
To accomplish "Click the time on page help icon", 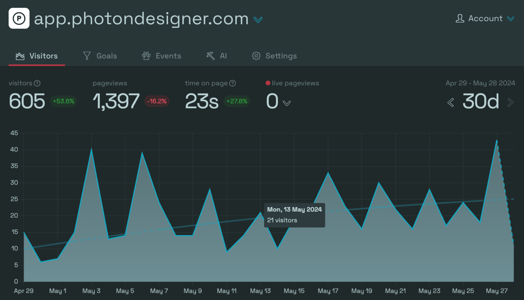I will click(x=232, y=83).
